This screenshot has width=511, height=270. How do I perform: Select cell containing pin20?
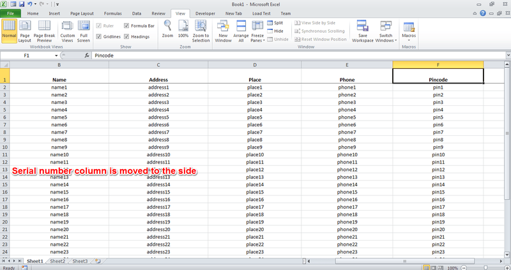click(438, 230)
